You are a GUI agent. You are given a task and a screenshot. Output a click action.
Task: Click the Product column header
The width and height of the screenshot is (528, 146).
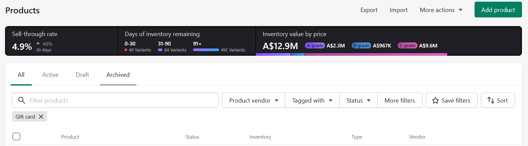[70, 137]
